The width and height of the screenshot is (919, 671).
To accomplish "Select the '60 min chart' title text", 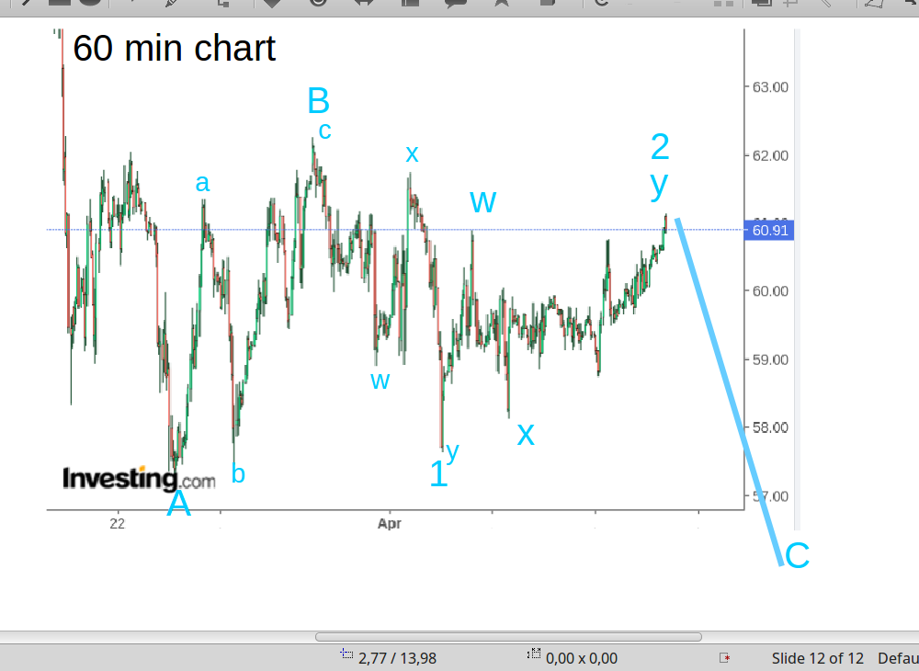I will pyautogui.click(x=174, y=49).
